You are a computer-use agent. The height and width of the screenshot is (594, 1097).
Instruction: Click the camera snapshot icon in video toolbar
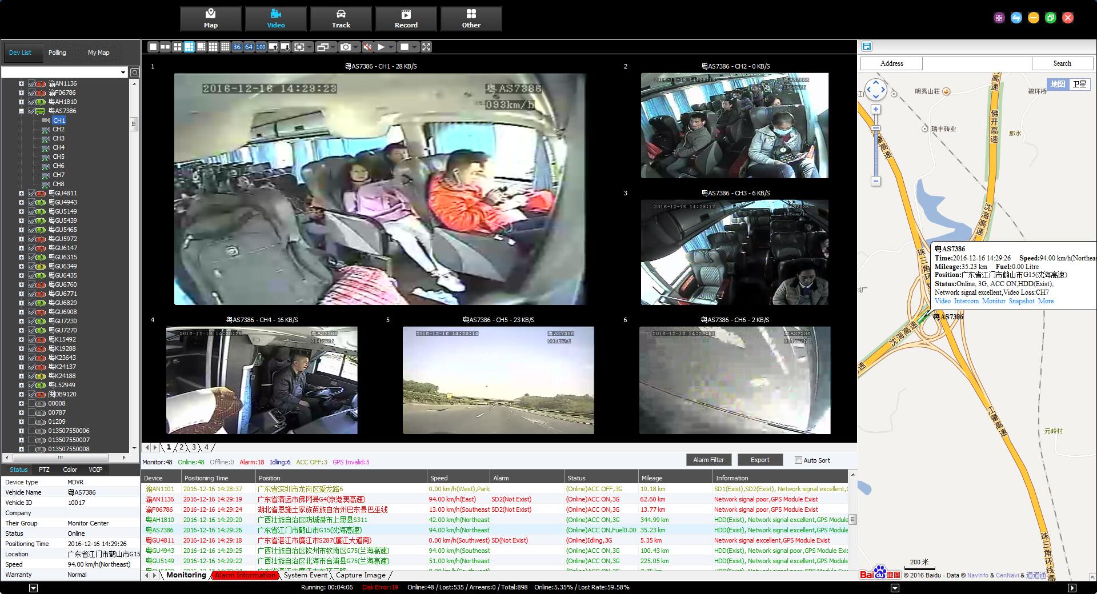345,47
